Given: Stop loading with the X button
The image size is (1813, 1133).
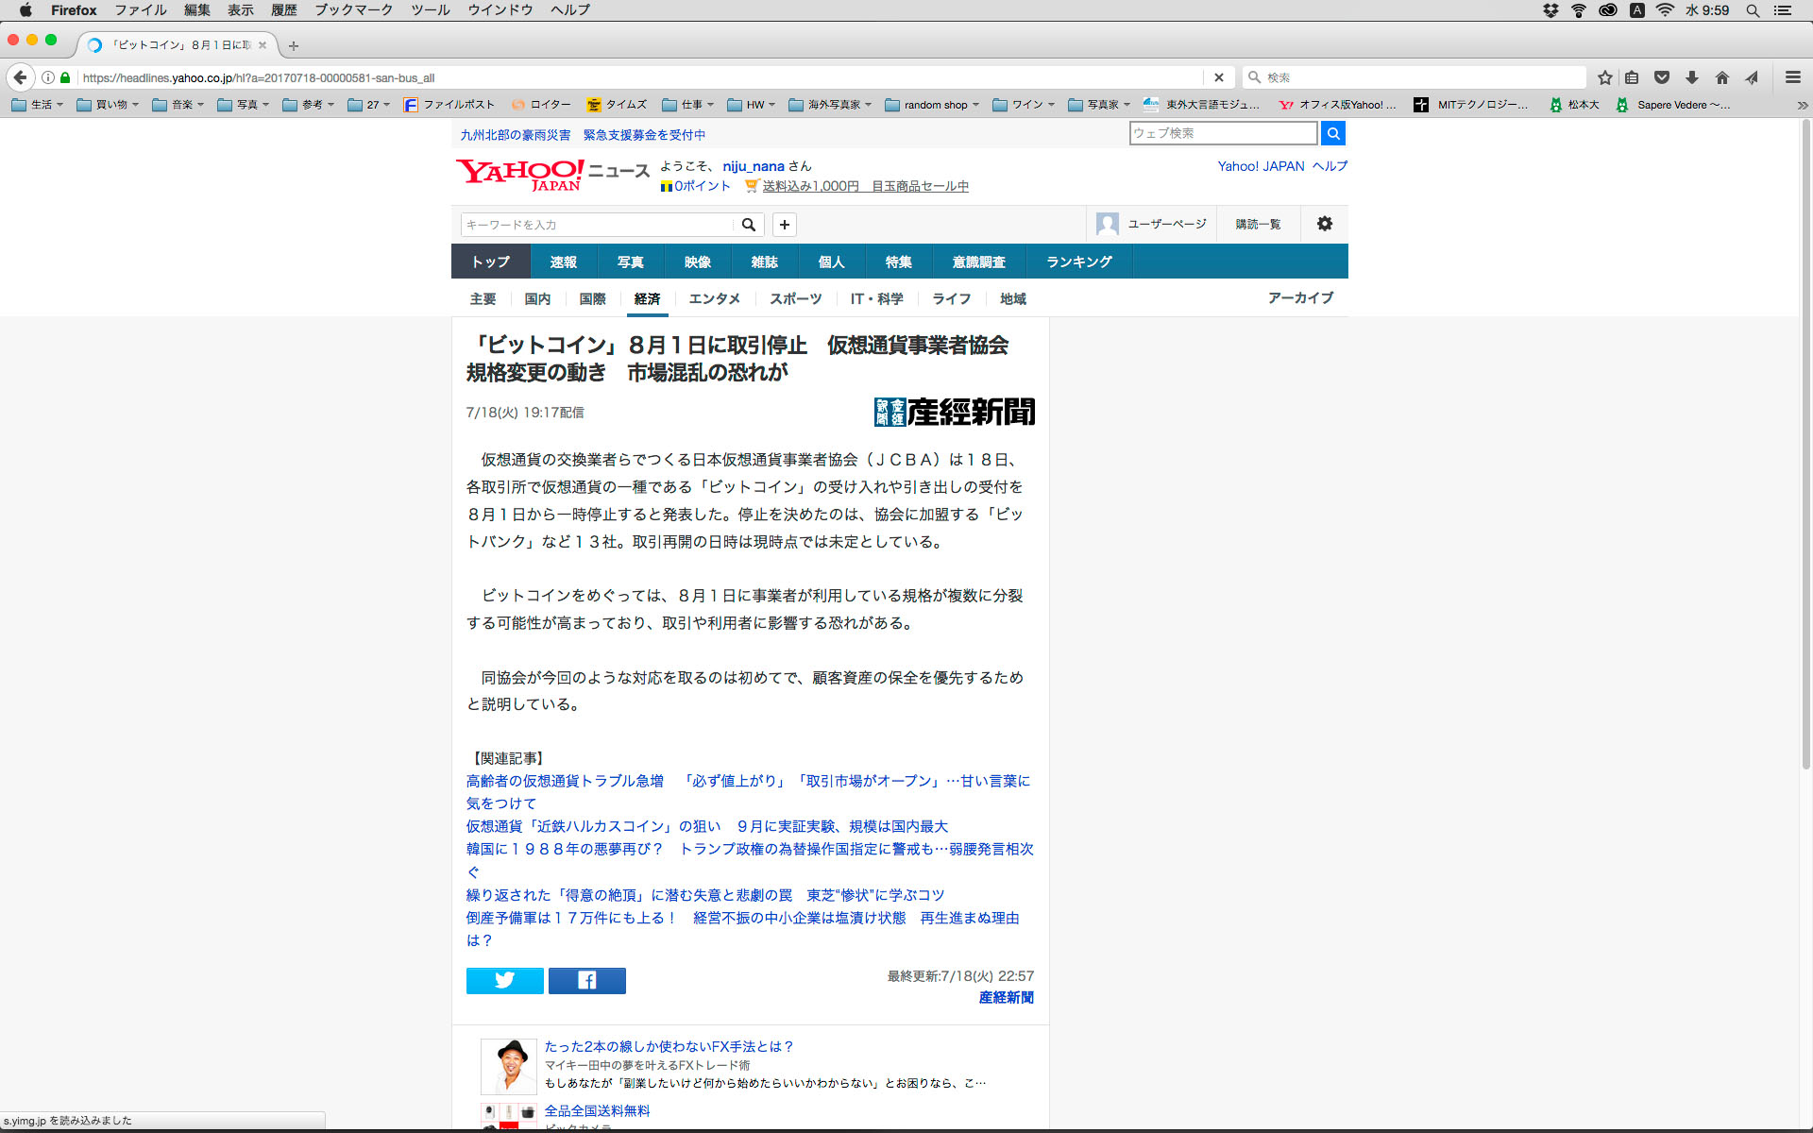Looking at the screenshot, I should coord(1218,77).
